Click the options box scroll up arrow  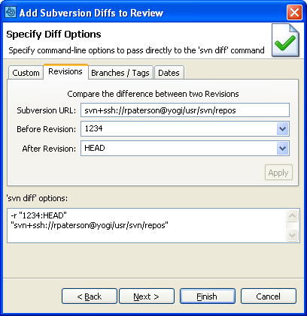click(x=293, y=216)
